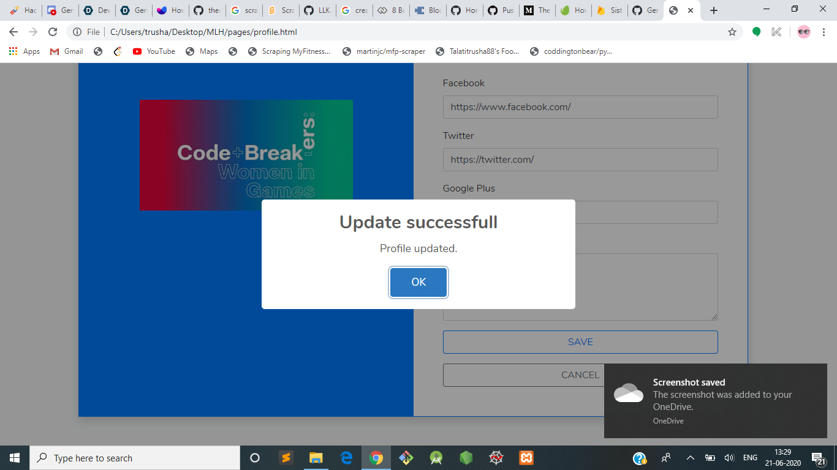Viewport: 837px width, 470px height.
Task: Open the green Node.js hexagon taskbar icon
Action: point(466,458)
